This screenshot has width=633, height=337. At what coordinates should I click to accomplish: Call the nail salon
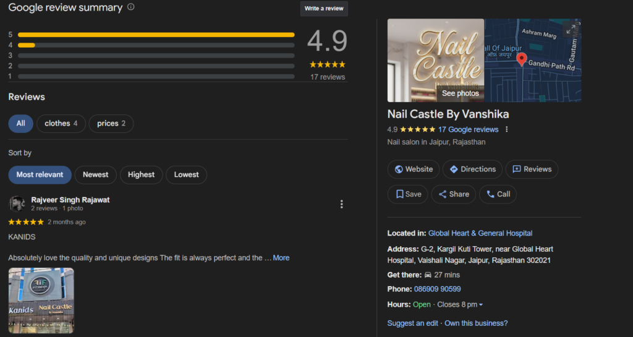point(498,194)
